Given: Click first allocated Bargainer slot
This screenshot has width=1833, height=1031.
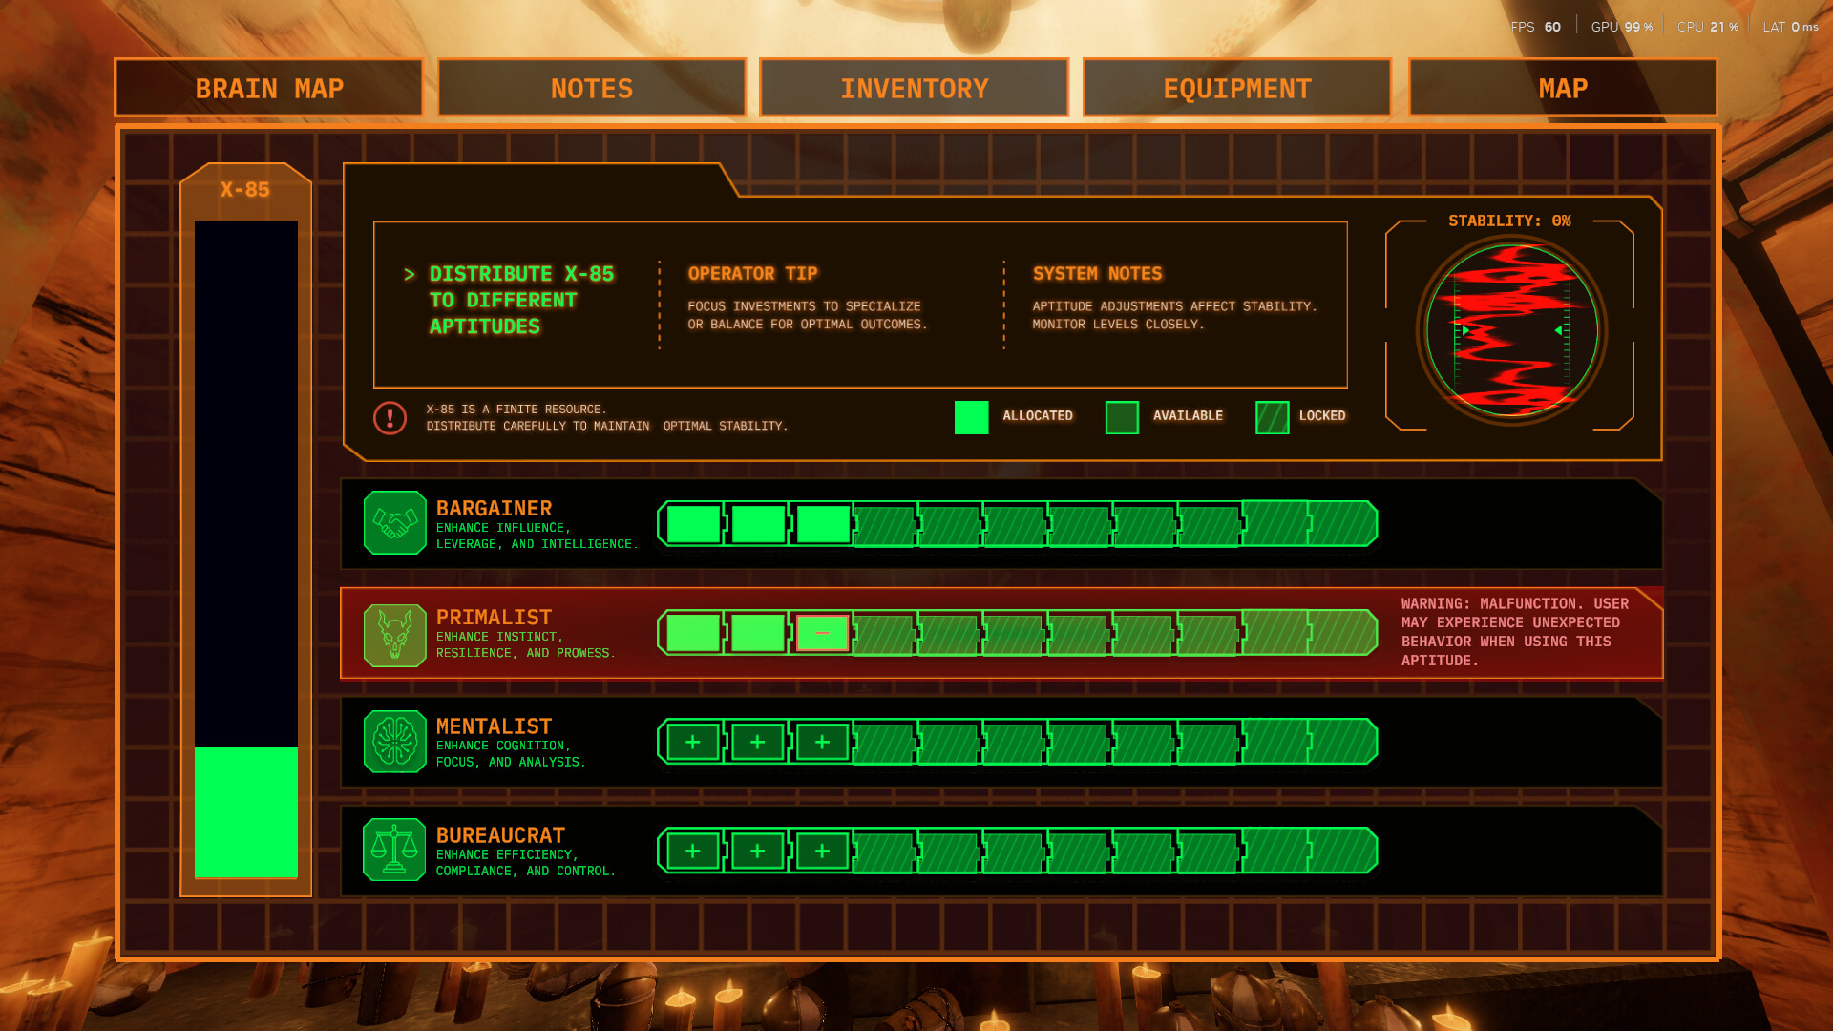Looking at the screenshot, I should point(693,524).
